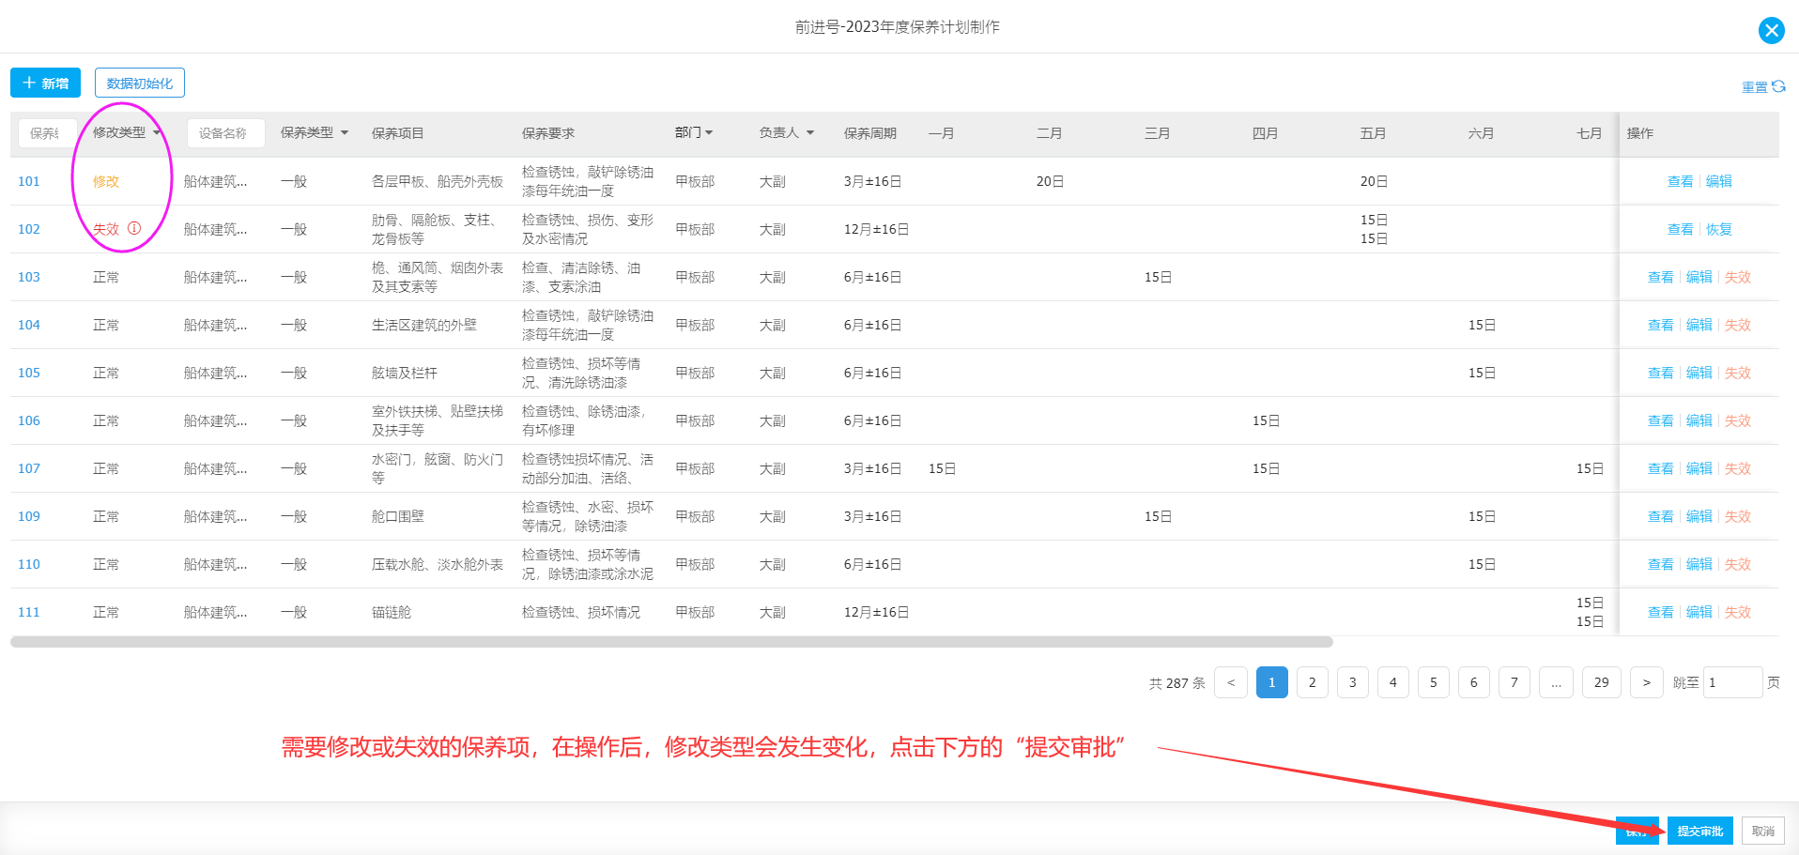Viewport: 1799px width, 855px height.
Task: Click the 重置 link
Action: (x=1754, y=87)
